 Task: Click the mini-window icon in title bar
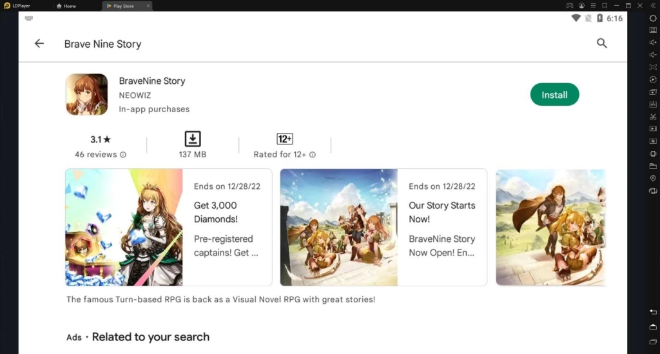[605, 5]
